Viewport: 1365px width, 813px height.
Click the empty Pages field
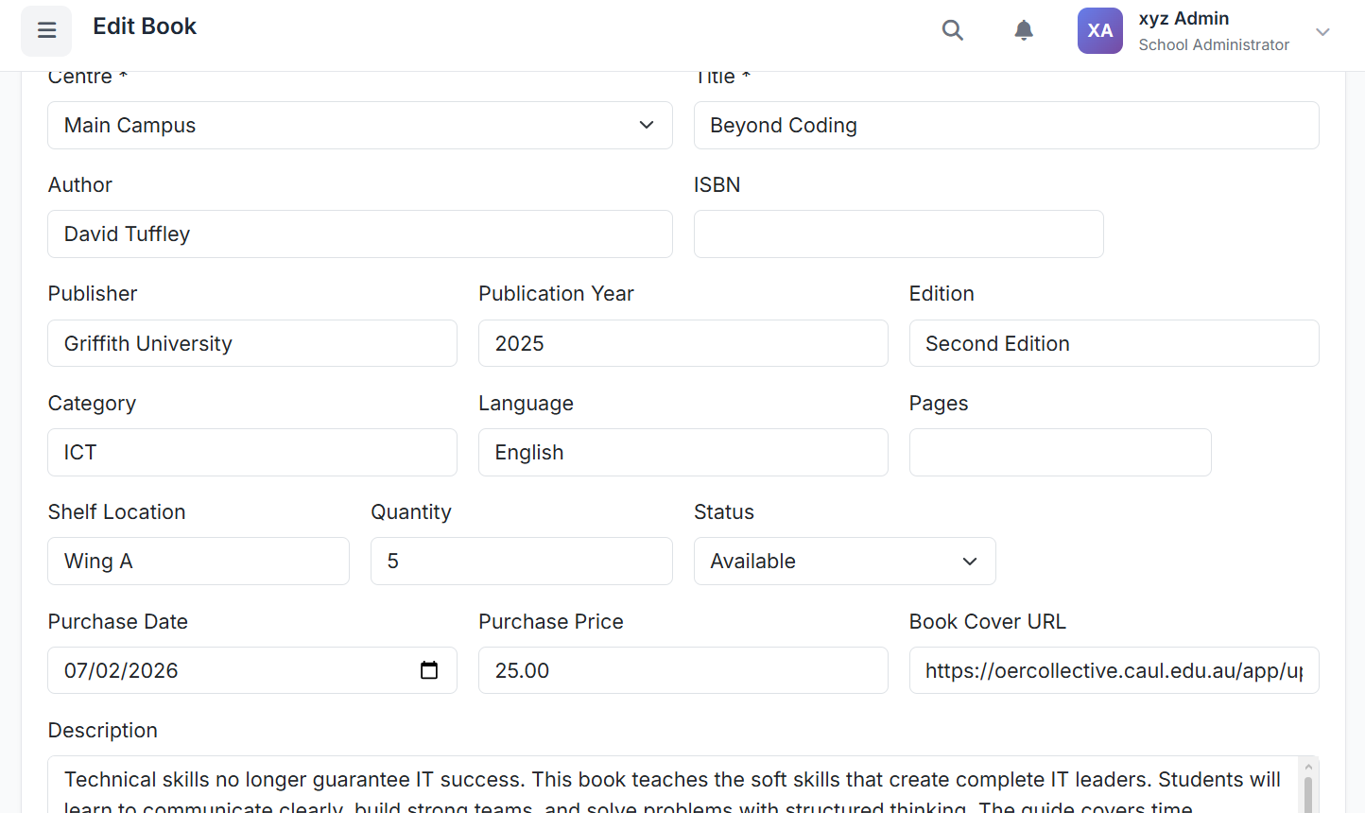pyautogui.click(x=1059, y=453)
